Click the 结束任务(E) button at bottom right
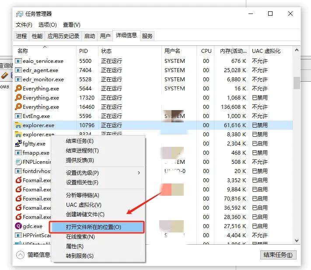The width and height of the screenshot is (311, 270). tap(278, 255)
